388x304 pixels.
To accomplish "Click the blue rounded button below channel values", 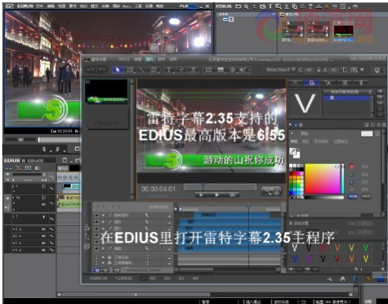I will [x=353, y=196].
